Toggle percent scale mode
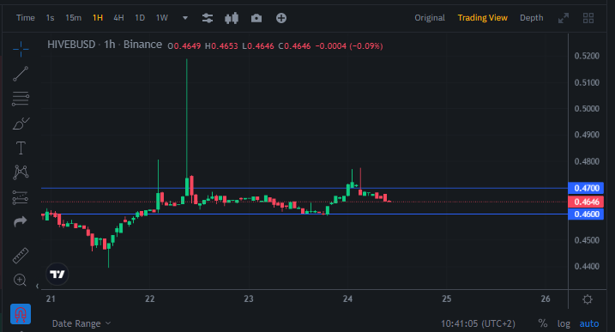 click(543, 323)
